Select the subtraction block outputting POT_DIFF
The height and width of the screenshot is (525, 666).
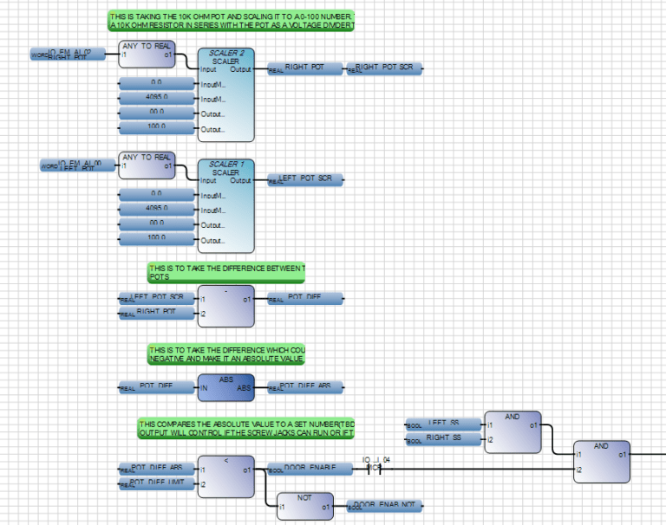click(x=226, y=306)
